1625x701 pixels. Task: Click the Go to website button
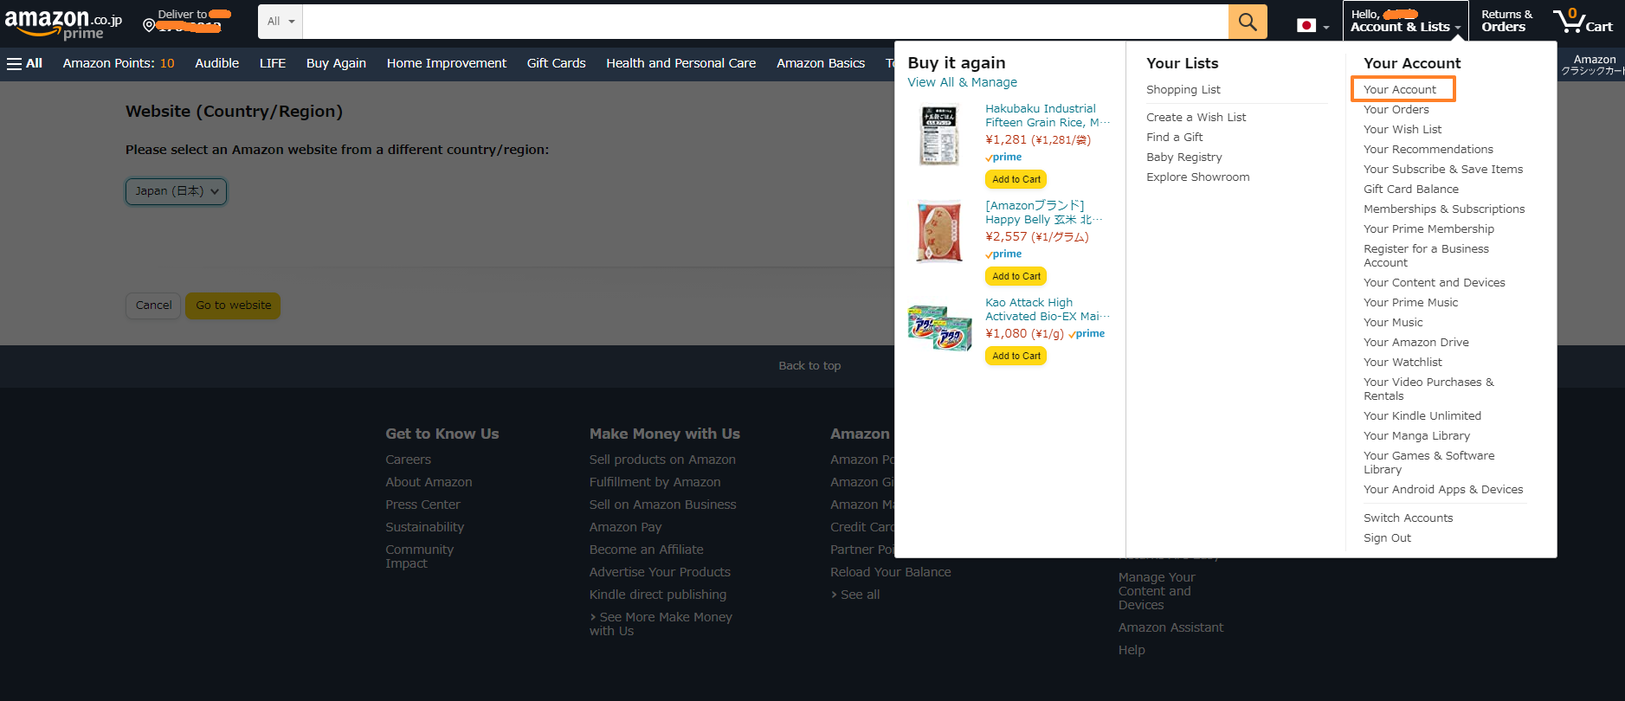pos(233,305)
